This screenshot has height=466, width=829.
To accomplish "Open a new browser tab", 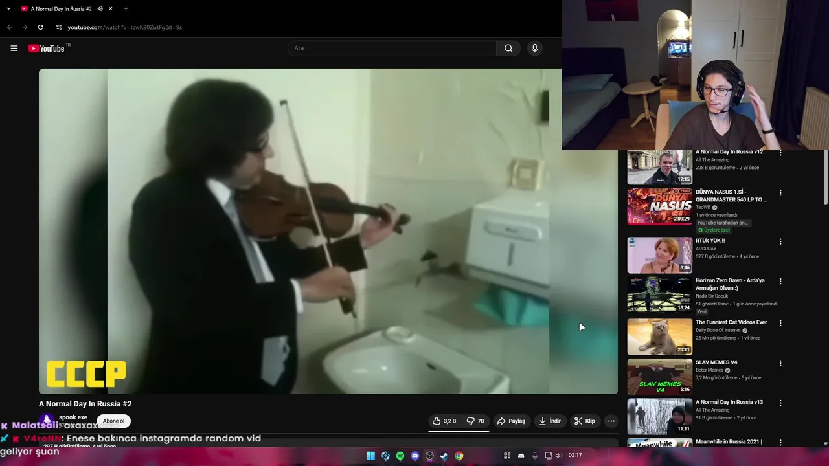I will coord(126,9).
